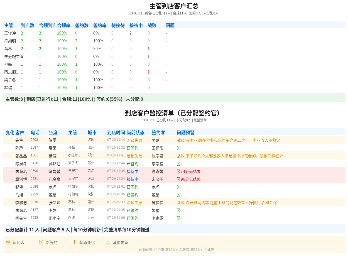Click the 问题 column header in the summary table
The image size is (348, 265).
(170, 25)
